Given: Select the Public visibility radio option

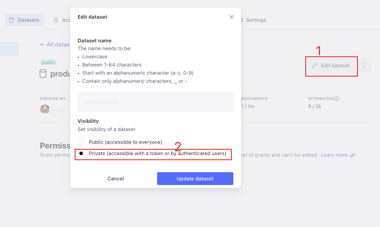Looking at the screenshot, I should [x=81, y=142].
